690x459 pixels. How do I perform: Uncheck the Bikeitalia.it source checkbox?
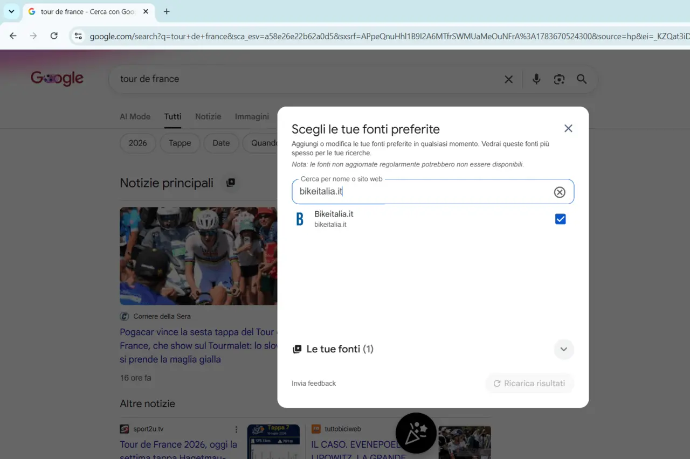click(x=560, y=219)
